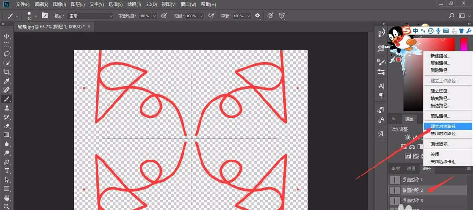Click the red foreground color swatch

click(398, 59)
